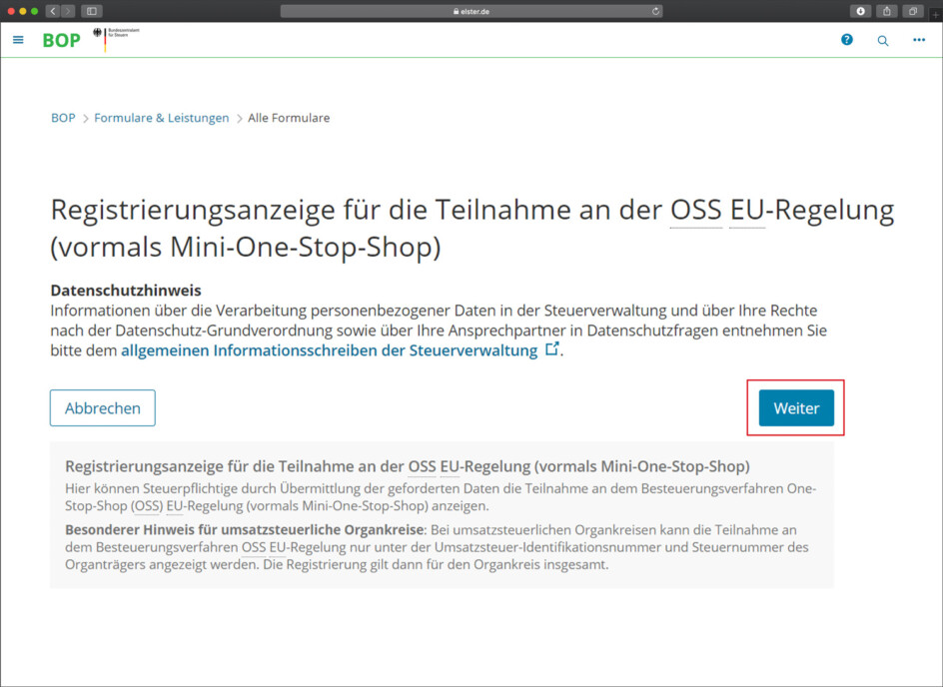Viewport: 943px width, 687px height.
Task: Click the Alle Formulare breadcrumb entry
Action: click(289, 117)
